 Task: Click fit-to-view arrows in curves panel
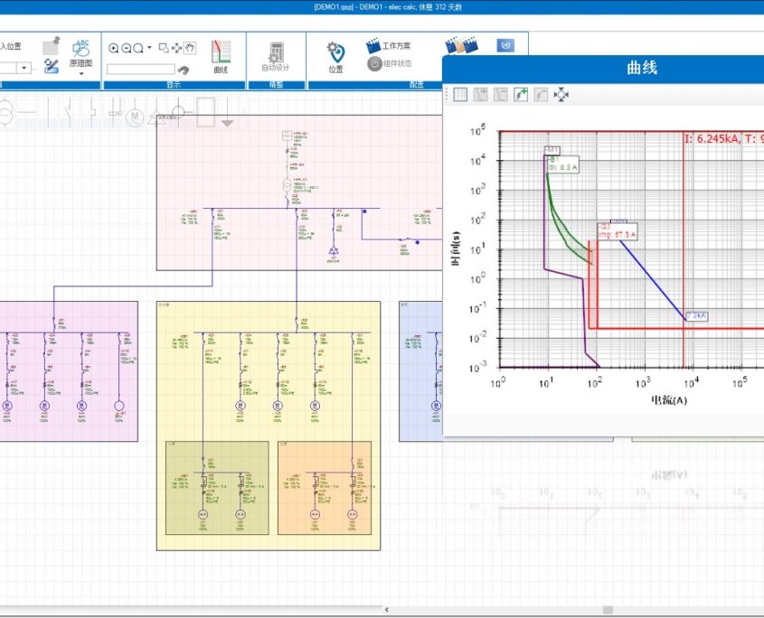pyautogui.click(x=561, y=95)
